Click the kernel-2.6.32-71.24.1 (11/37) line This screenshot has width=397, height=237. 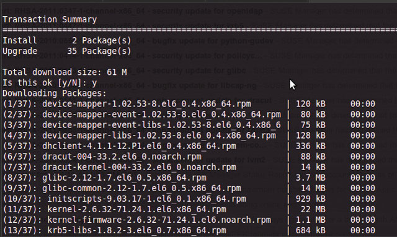click(x=189, y=209)
